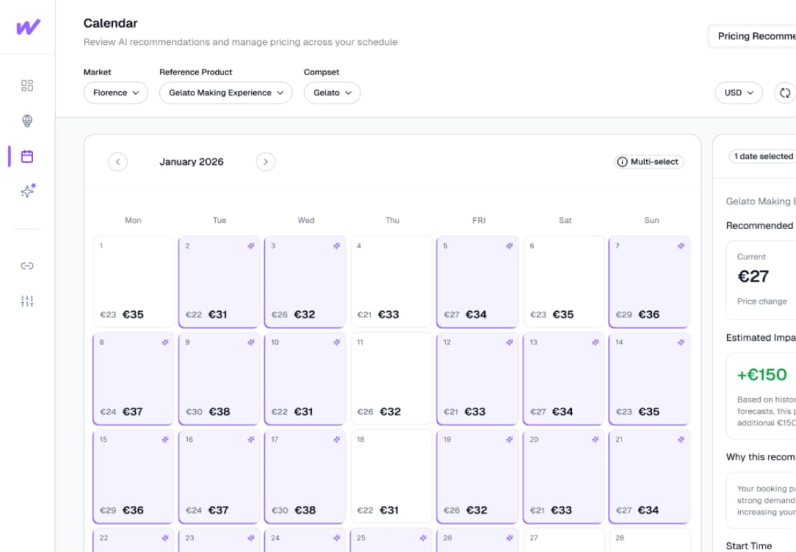This screenshot has height=552, width=796.
Task: Open the USD currency dropdown
Action: click(x=739, y=93)
